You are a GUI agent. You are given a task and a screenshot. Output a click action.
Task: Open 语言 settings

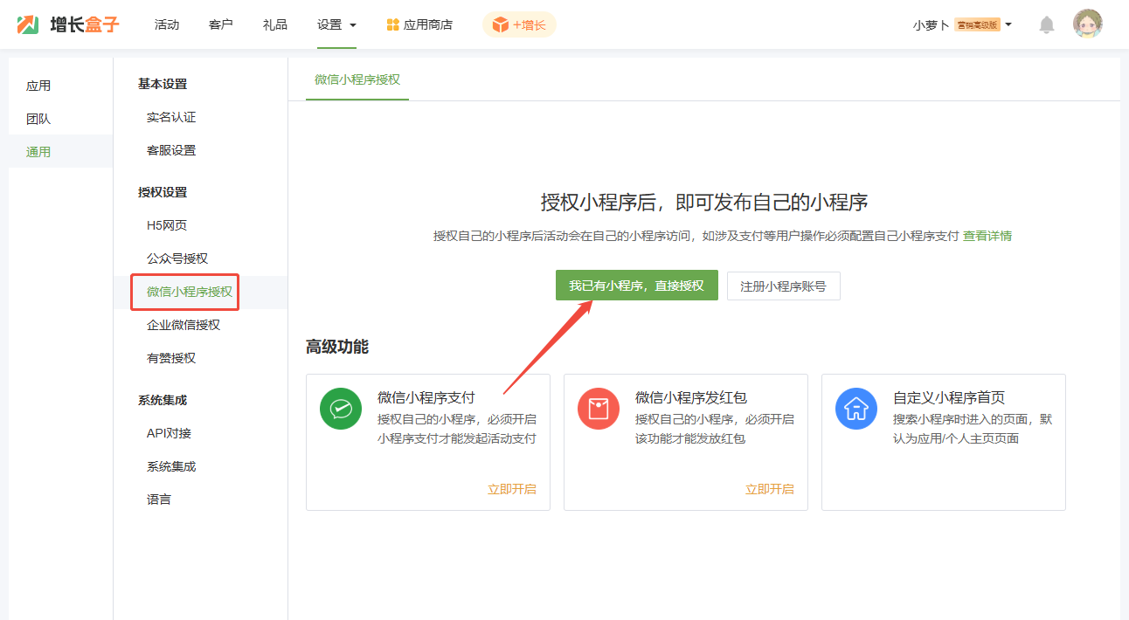coord(159,499)
